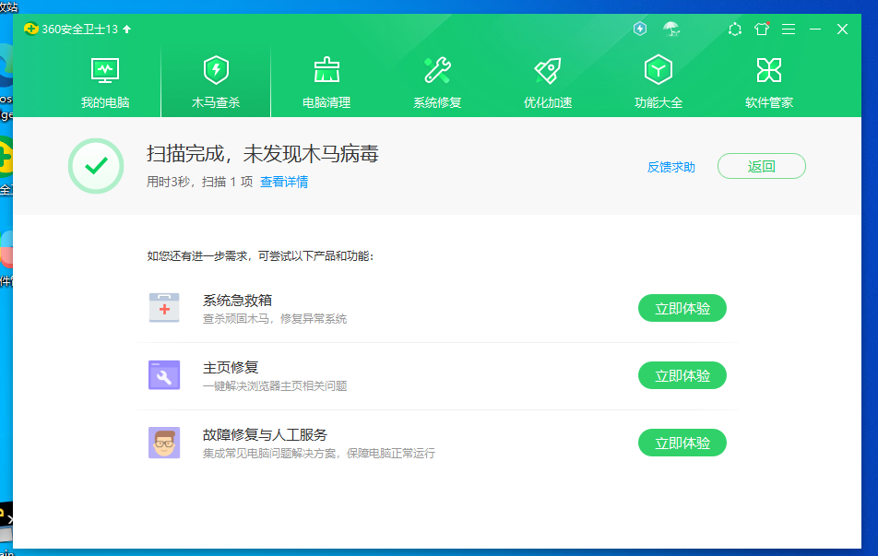The image size is (878, 556).
Task: Open the 我的电脑 monitor icon
Action: [105, 71]
